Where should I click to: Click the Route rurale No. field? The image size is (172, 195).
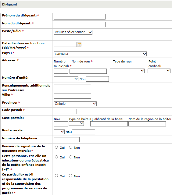point(84,132)
